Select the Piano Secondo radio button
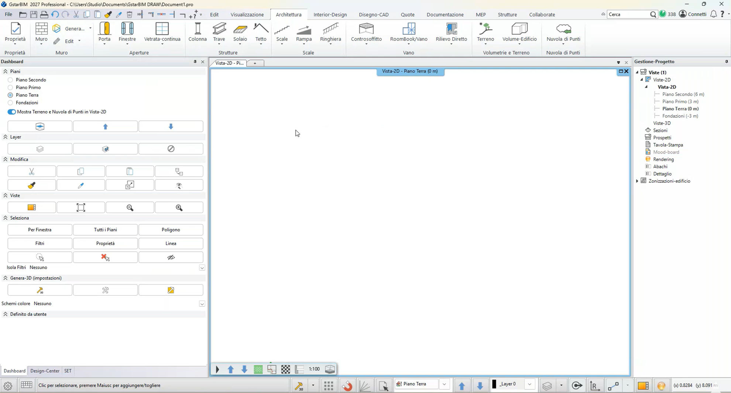Image resolution: width=731 pixels, height=393 pixels. click(10, 80)
